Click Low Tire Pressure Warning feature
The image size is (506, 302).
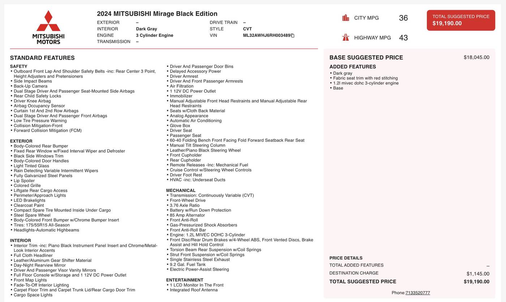[x=40, y=121]
